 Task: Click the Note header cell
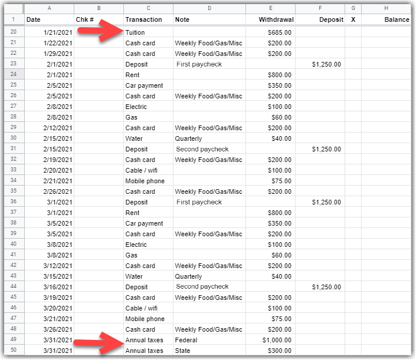click(209, 19)
